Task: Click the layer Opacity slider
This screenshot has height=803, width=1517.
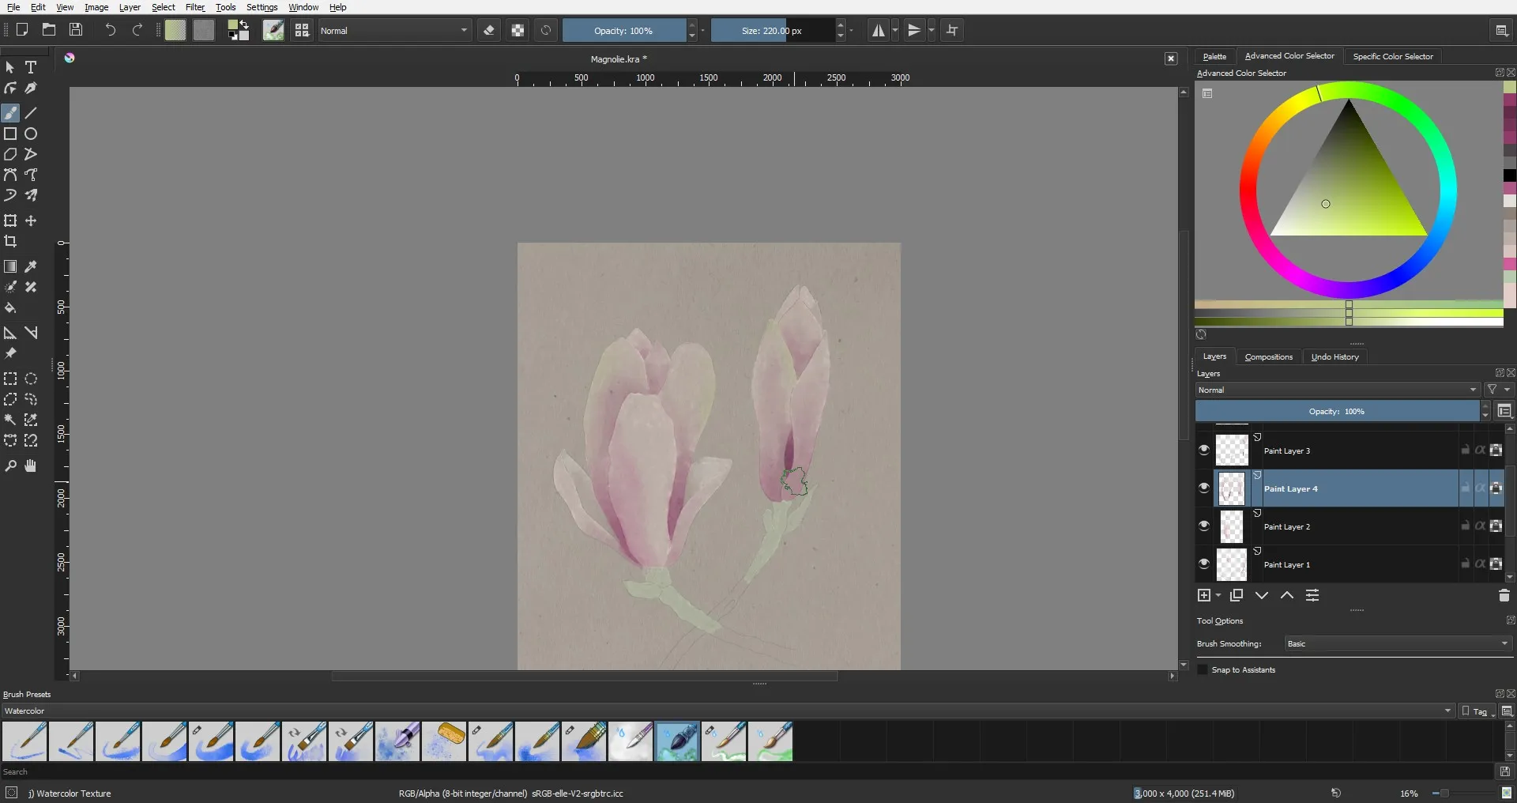Action: (x=1336, y=412)
